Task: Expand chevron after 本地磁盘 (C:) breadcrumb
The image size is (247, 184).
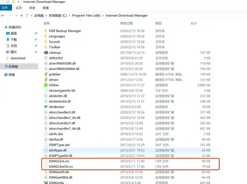Action: click(x=69, y=15)
